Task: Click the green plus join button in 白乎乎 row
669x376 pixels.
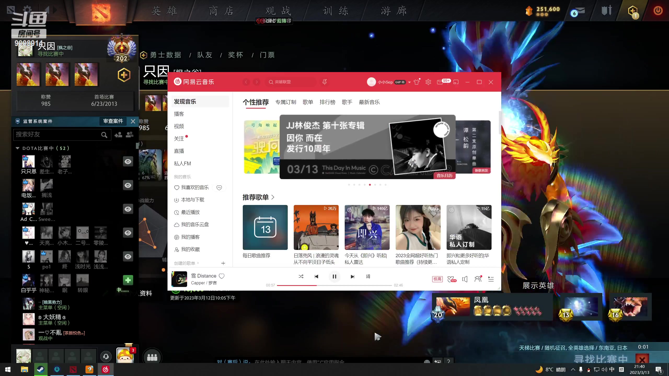Action: click(128, 280)
